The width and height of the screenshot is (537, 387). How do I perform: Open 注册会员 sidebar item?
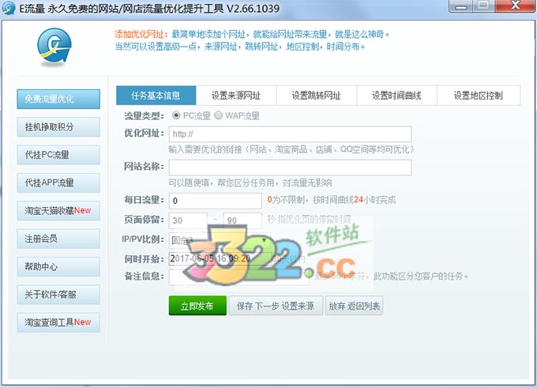point(58,239)
